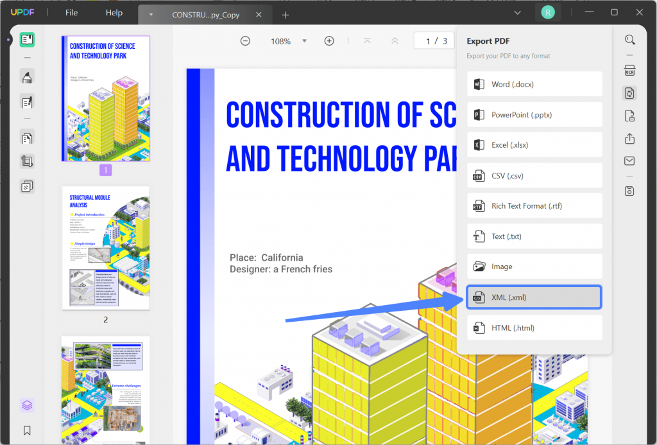Switch to the Annotate tool in left sidebar
Viewport: 657px width, 445px height.
click(27, 77)
